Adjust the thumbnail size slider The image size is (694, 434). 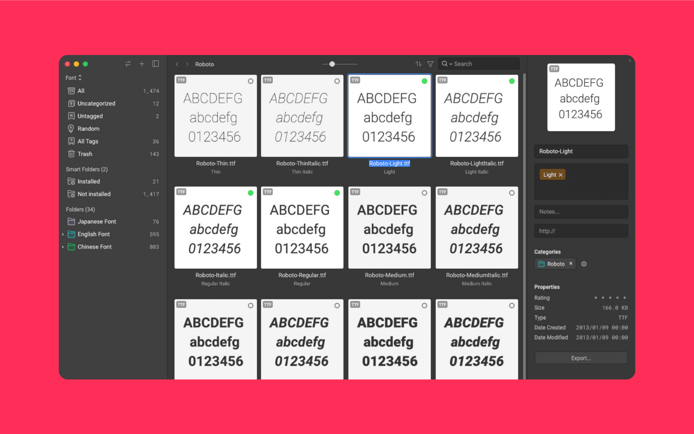tap(332, 64)
